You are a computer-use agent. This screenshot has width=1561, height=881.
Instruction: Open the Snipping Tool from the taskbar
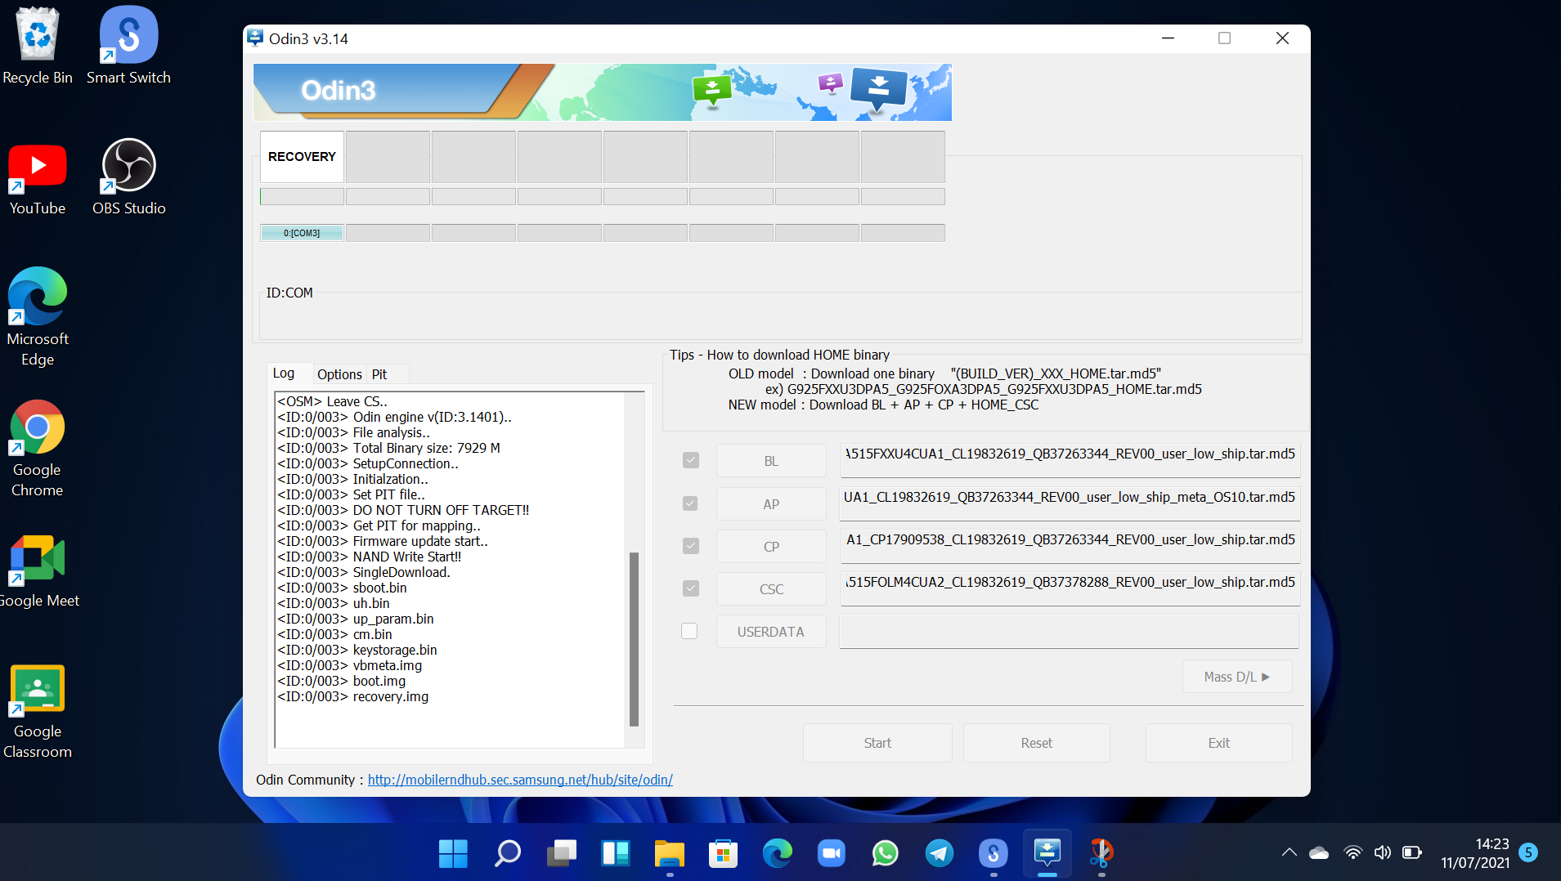pos(1101,853)
